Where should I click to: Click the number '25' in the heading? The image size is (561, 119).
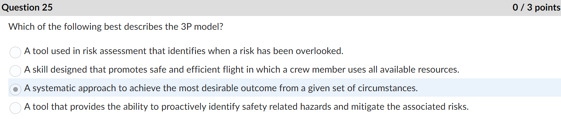pos(47,7)
